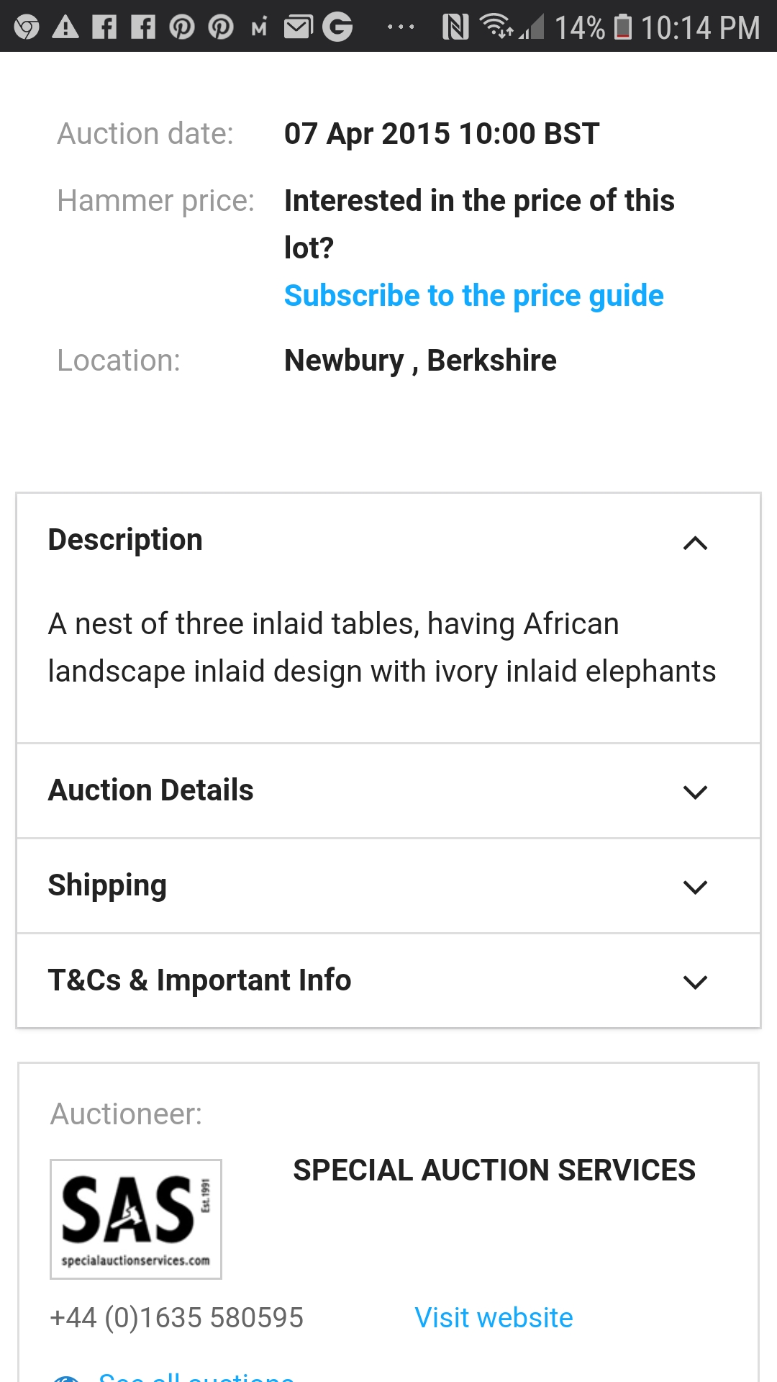Tap the Wi-Fi signal status icon
Viewport: 777px width, 1382px height.
click(x=496, y=26)
